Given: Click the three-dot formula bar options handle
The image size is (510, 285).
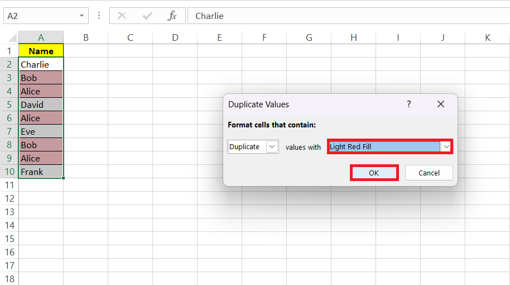Looking at the screenshot, I should coord(99,16).
